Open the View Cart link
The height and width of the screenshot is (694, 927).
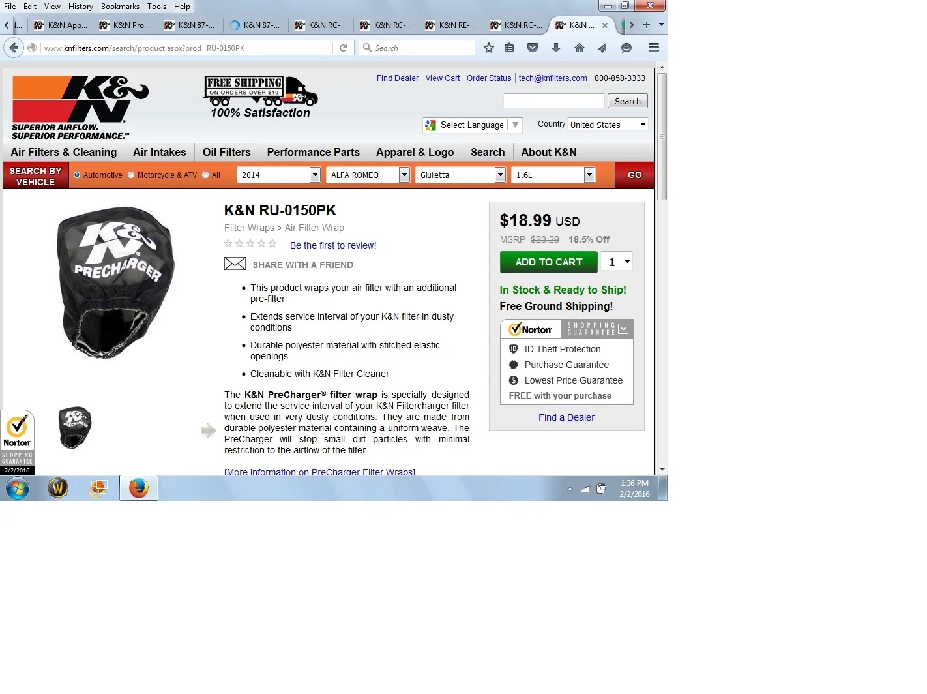click(443, 78)
